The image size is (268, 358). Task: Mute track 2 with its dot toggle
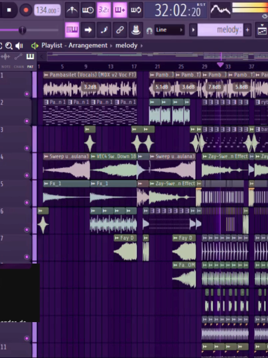(x=27, y=121)
